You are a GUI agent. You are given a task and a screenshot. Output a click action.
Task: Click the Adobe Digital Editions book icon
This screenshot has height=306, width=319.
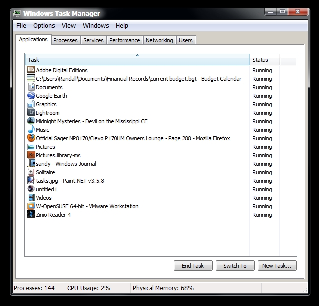[31, 70]
